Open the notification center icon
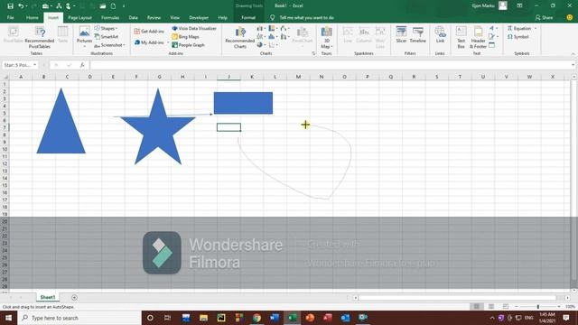The height and width of the screenshot is (325, 578). pyautogui.click(x=566, y=318)
